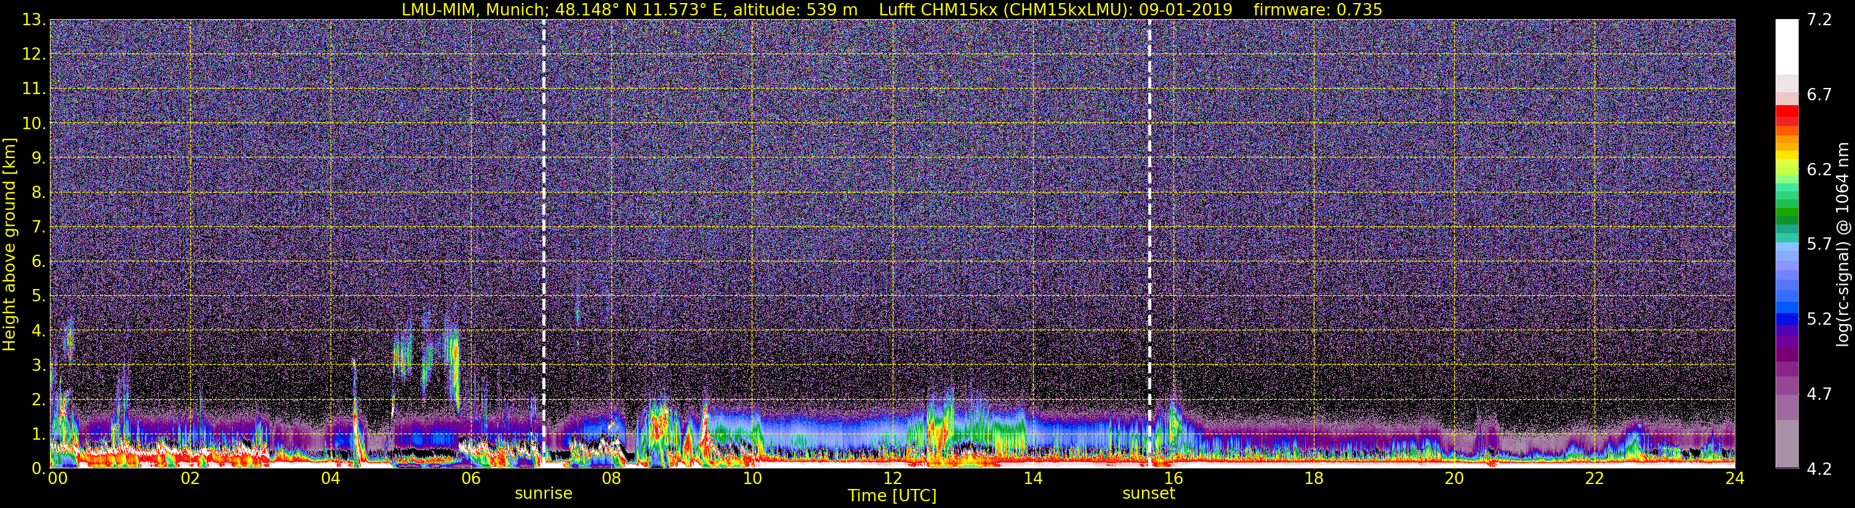The height and width of the screenshot is (508, 1855).
Task: Click the colorbar value 4.7
Action: [x=1819, y=394]
